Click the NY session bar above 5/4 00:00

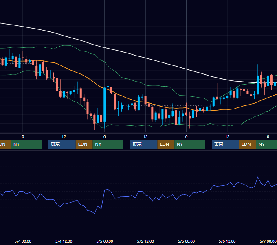(x=26, y=144)
